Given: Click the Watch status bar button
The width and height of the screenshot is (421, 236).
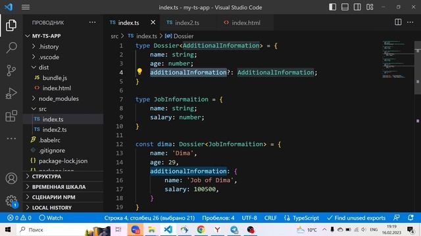Looking at the screenshot, I should tap(51, 218).
